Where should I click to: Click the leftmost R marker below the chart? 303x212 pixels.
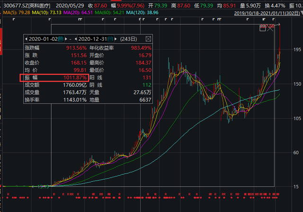(8, 194)
